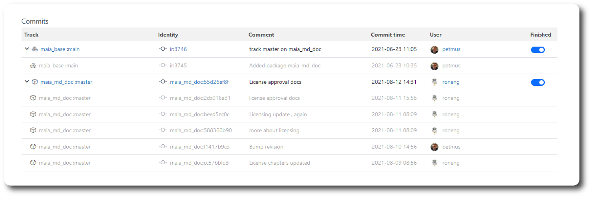
Task: Click the Track column header
Action: [32, 35]
